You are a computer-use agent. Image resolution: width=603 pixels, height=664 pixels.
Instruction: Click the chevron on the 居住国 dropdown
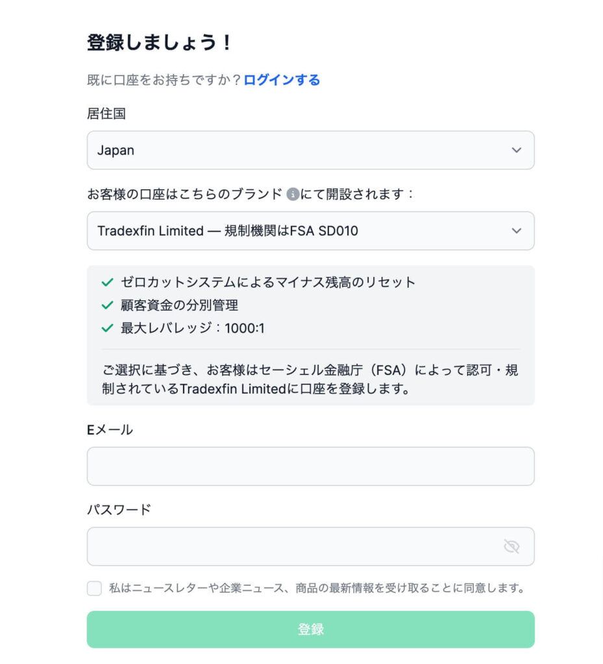tap(517, 150)
